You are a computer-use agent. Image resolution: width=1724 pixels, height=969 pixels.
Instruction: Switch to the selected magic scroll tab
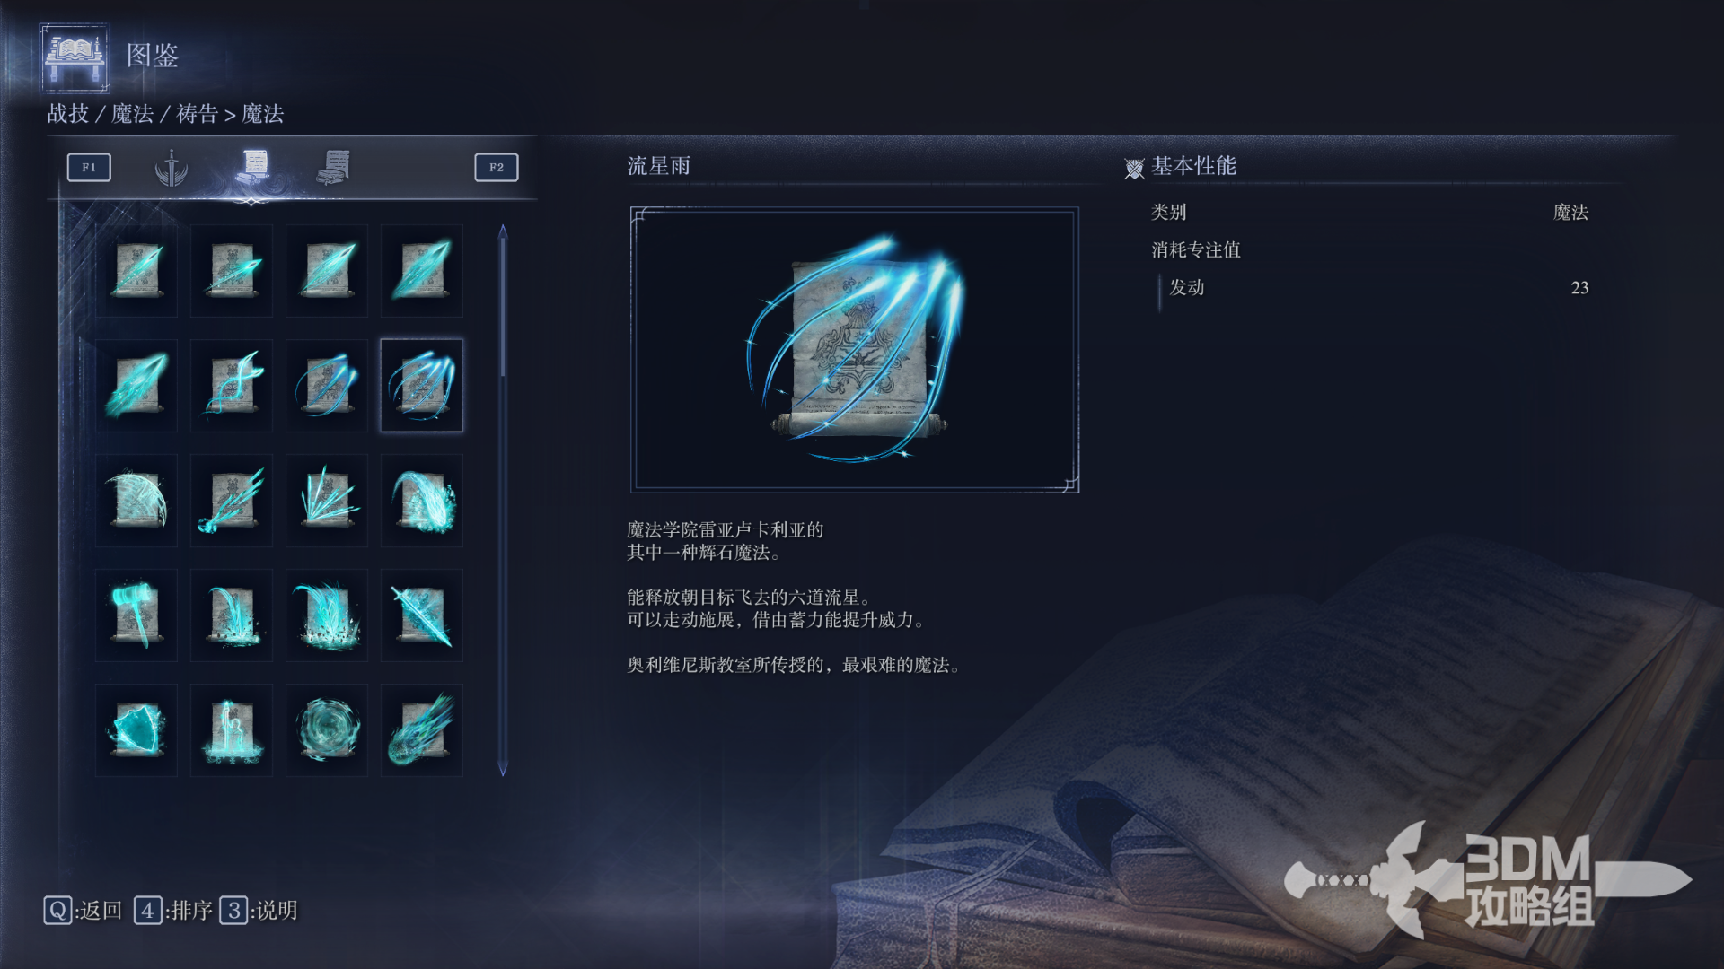[x=254, y=167]
